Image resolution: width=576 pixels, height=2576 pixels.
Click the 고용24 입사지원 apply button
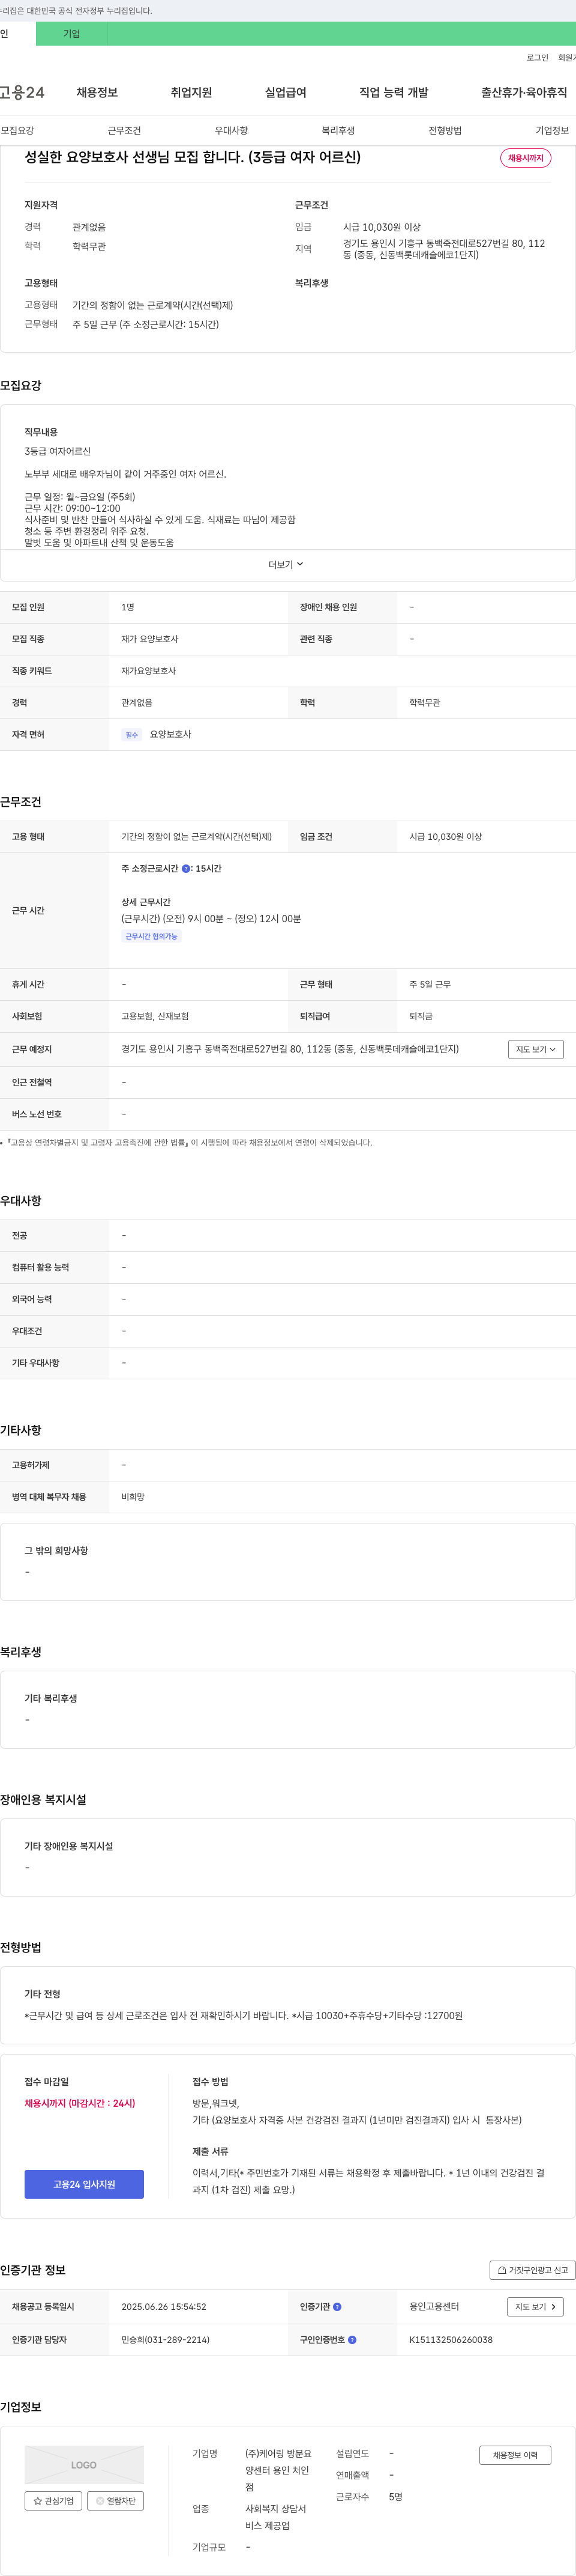84,2184
